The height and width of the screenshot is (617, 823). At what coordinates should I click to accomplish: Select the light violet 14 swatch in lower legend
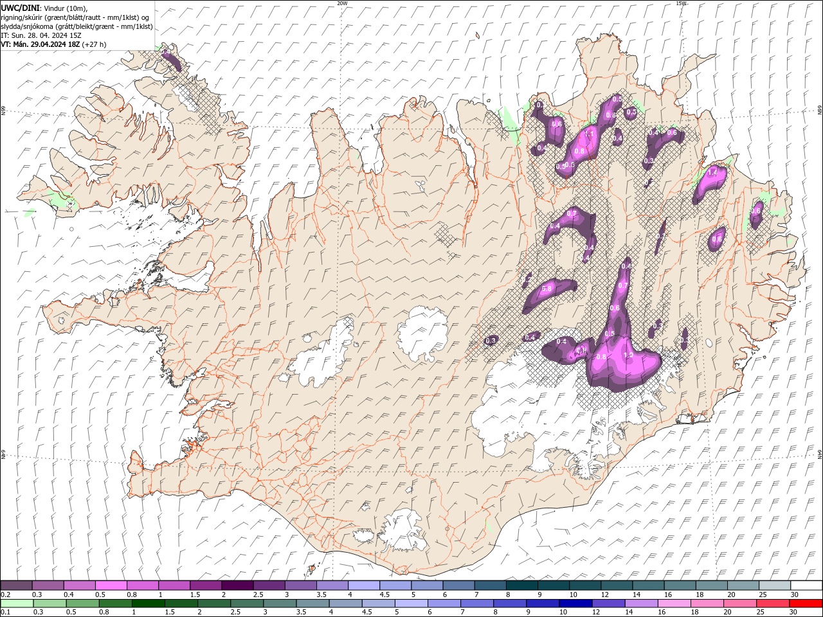coord(640,604)
